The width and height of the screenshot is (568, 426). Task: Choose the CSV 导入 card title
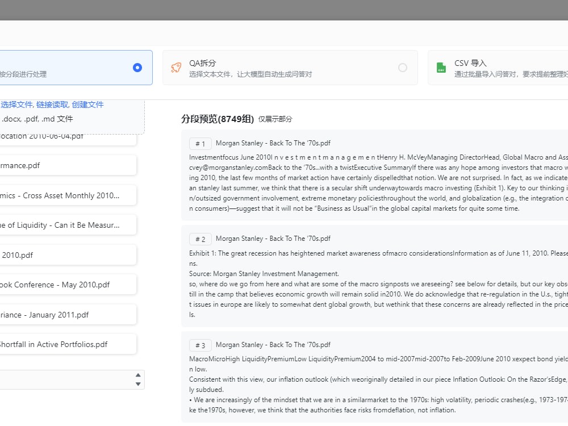pos(470,63)
